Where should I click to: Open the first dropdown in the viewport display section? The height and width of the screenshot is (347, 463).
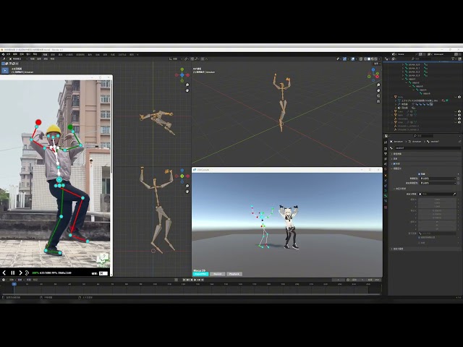coord(438,179)
